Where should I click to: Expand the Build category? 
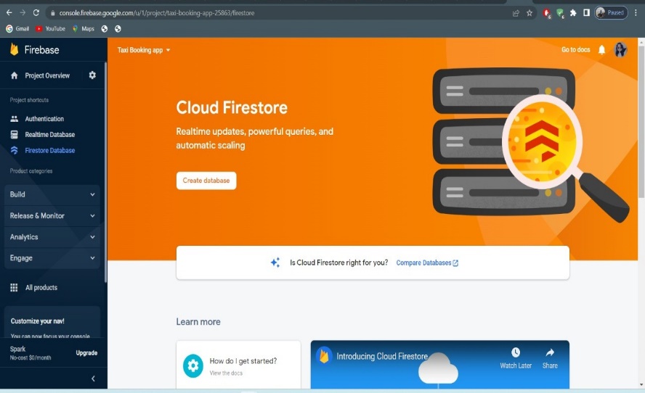click(52, 194)
